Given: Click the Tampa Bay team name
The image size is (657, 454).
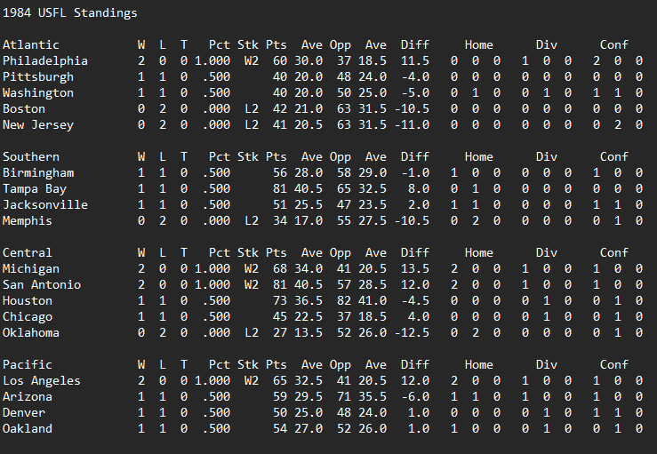Looking at the screenshot, I should click(35, 189).
